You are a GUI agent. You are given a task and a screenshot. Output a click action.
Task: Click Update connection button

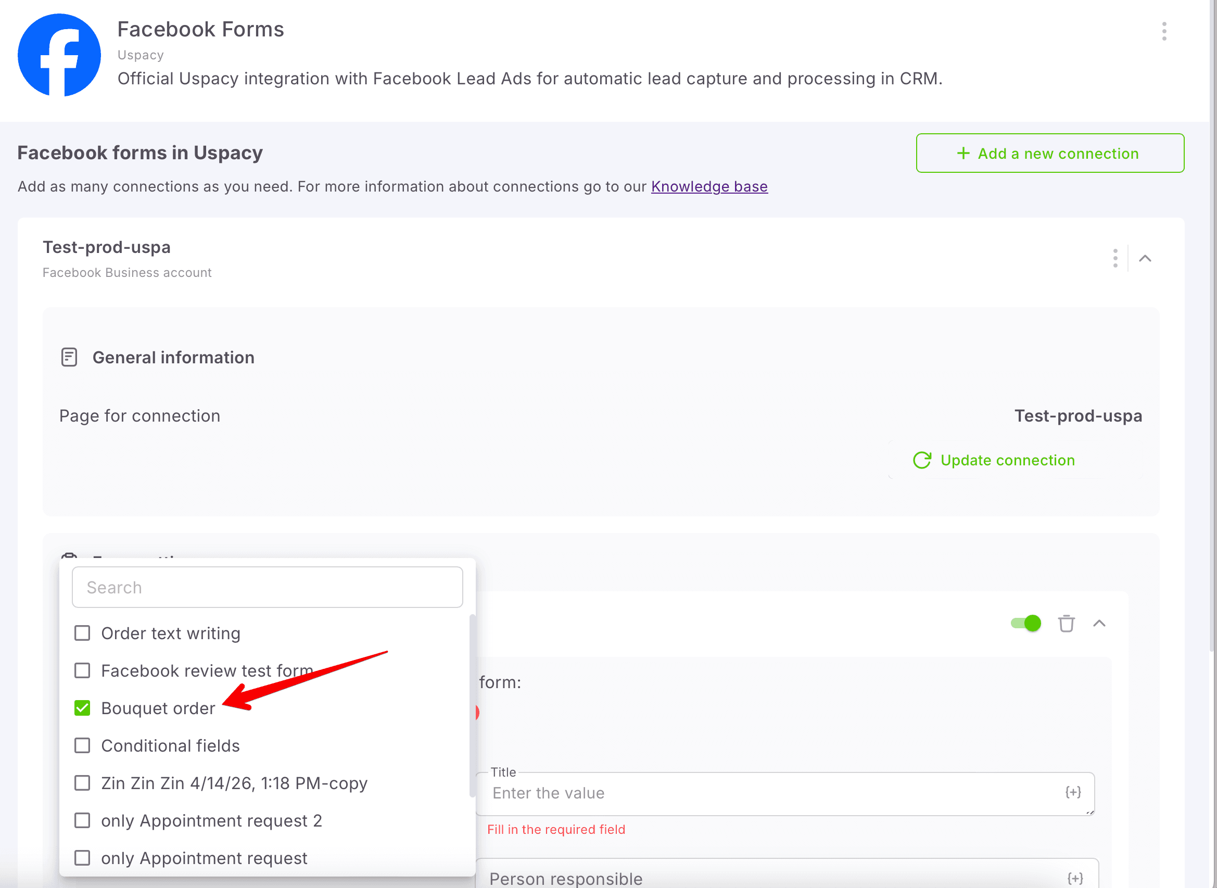994,460
